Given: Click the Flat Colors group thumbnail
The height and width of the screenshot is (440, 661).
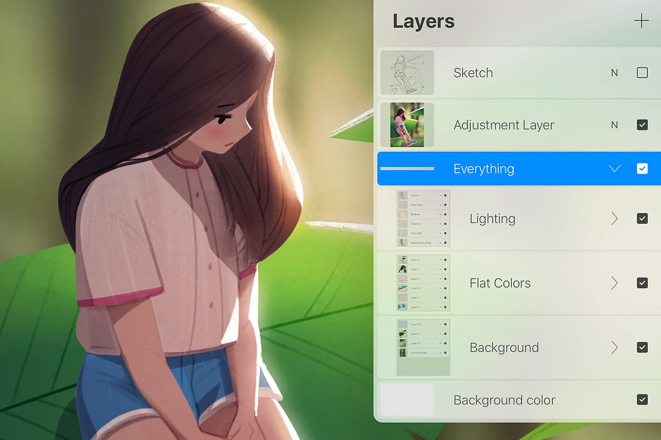Looking at the screenshot, I should coord(423,283).
